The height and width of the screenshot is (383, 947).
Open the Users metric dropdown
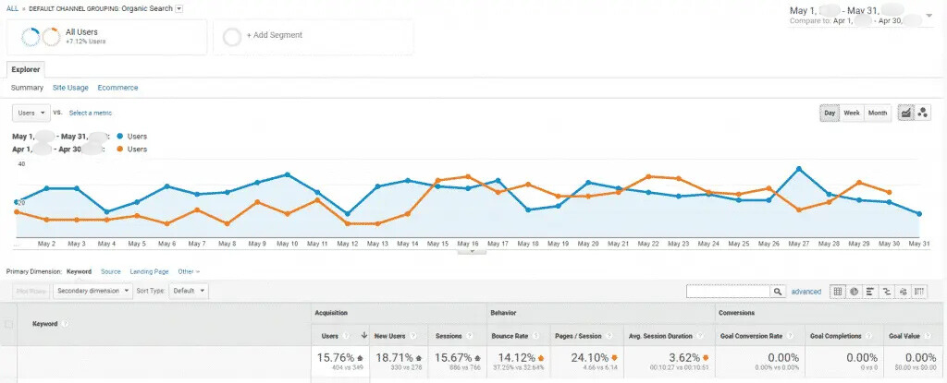point(31,113)
